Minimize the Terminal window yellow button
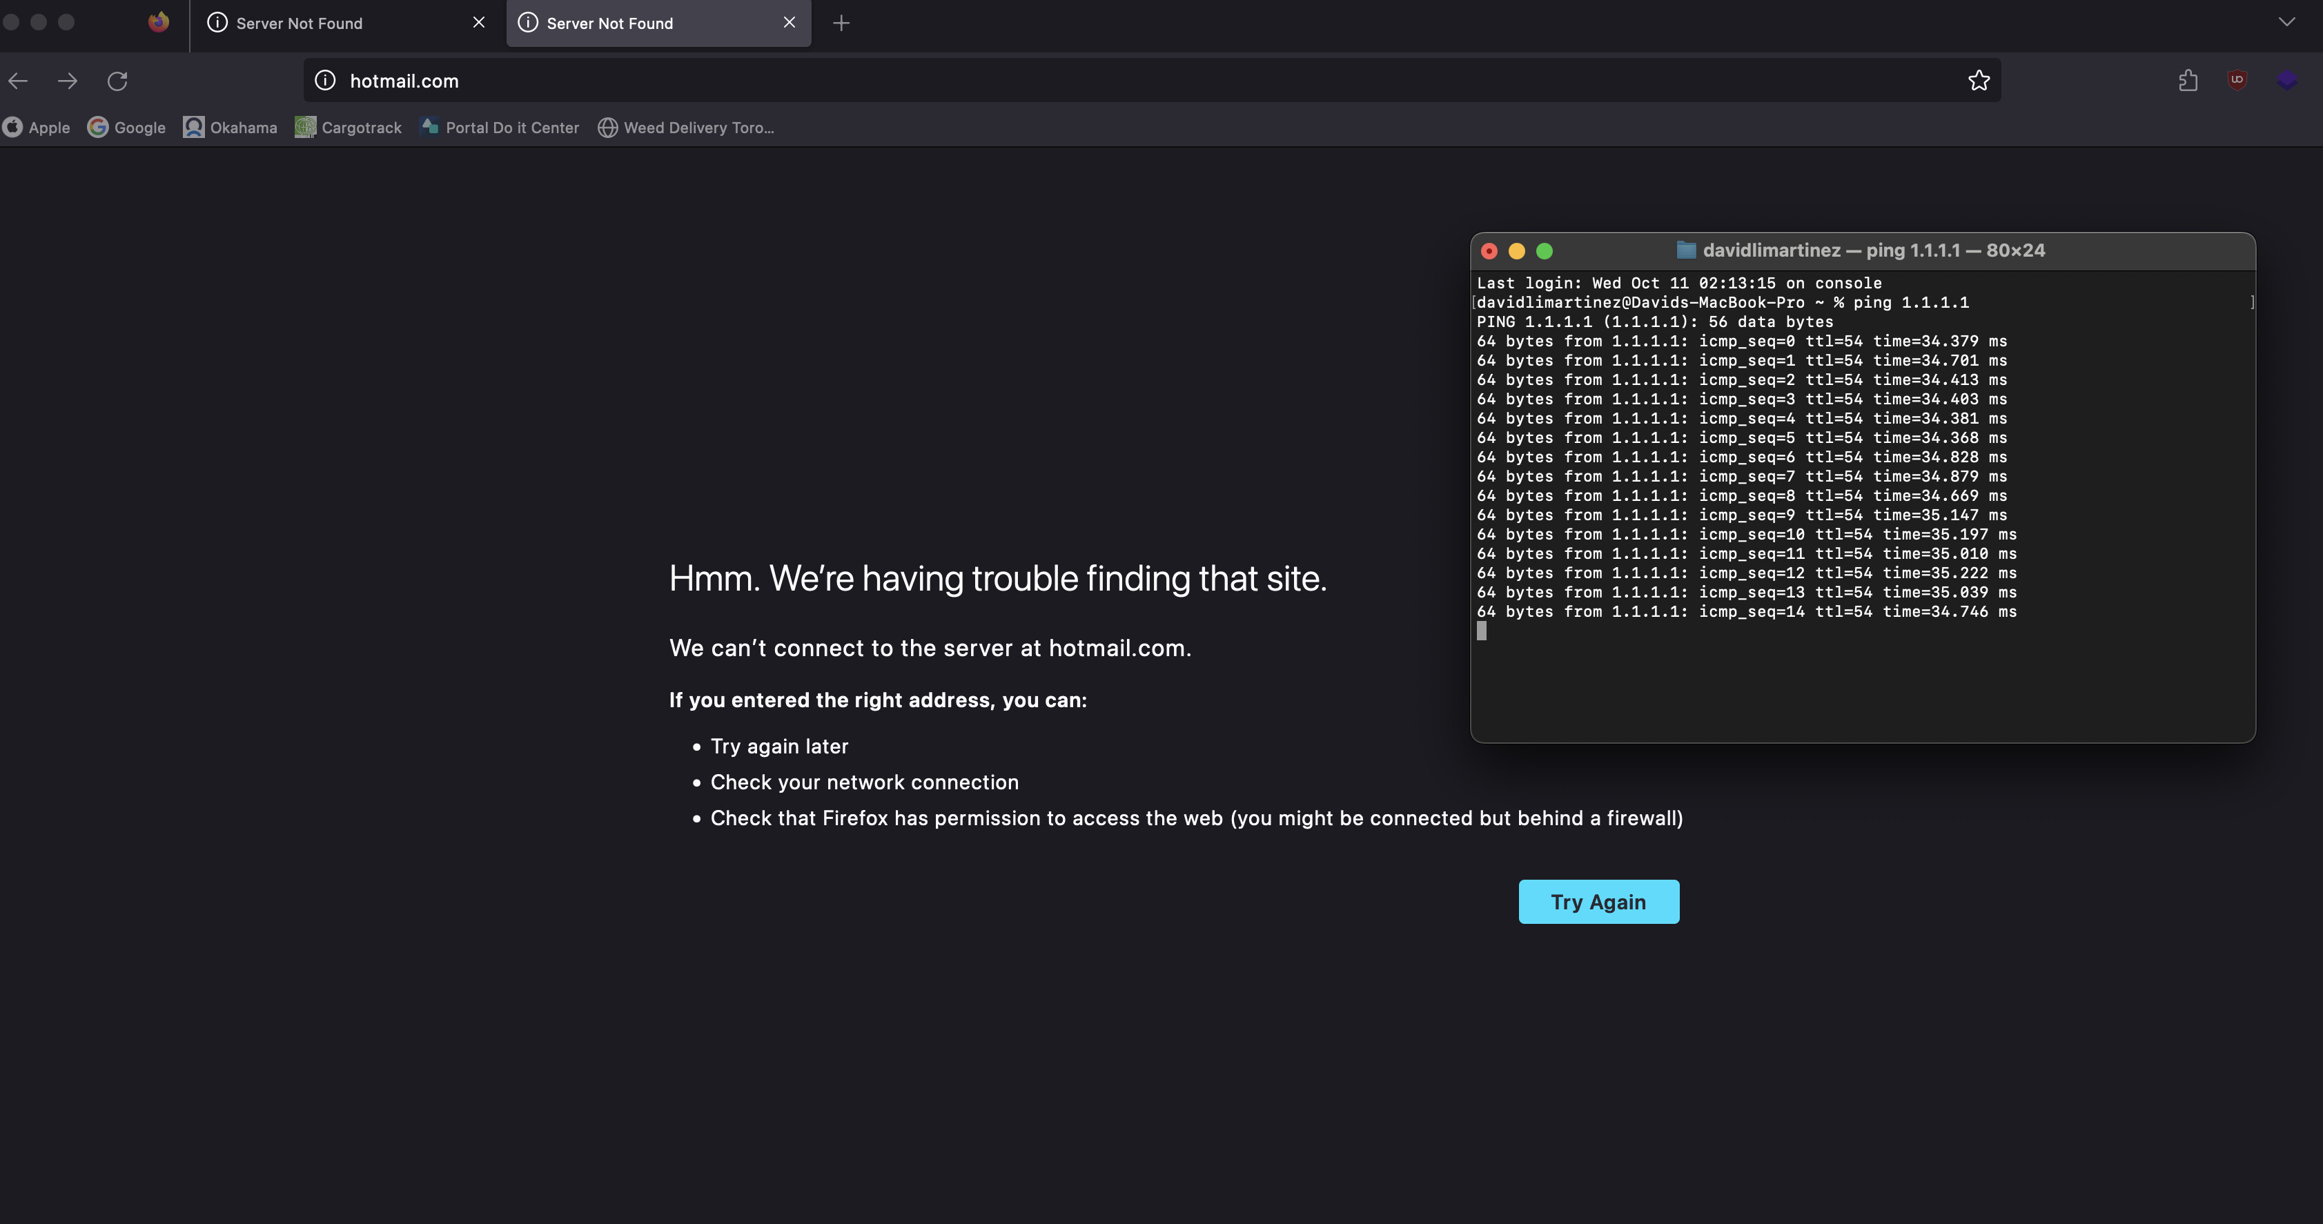Image resolution: width=2323 pixels, height=1224 pixels. [1517, 251]
